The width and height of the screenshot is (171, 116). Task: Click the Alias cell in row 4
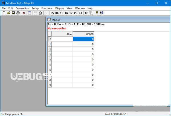62,59
